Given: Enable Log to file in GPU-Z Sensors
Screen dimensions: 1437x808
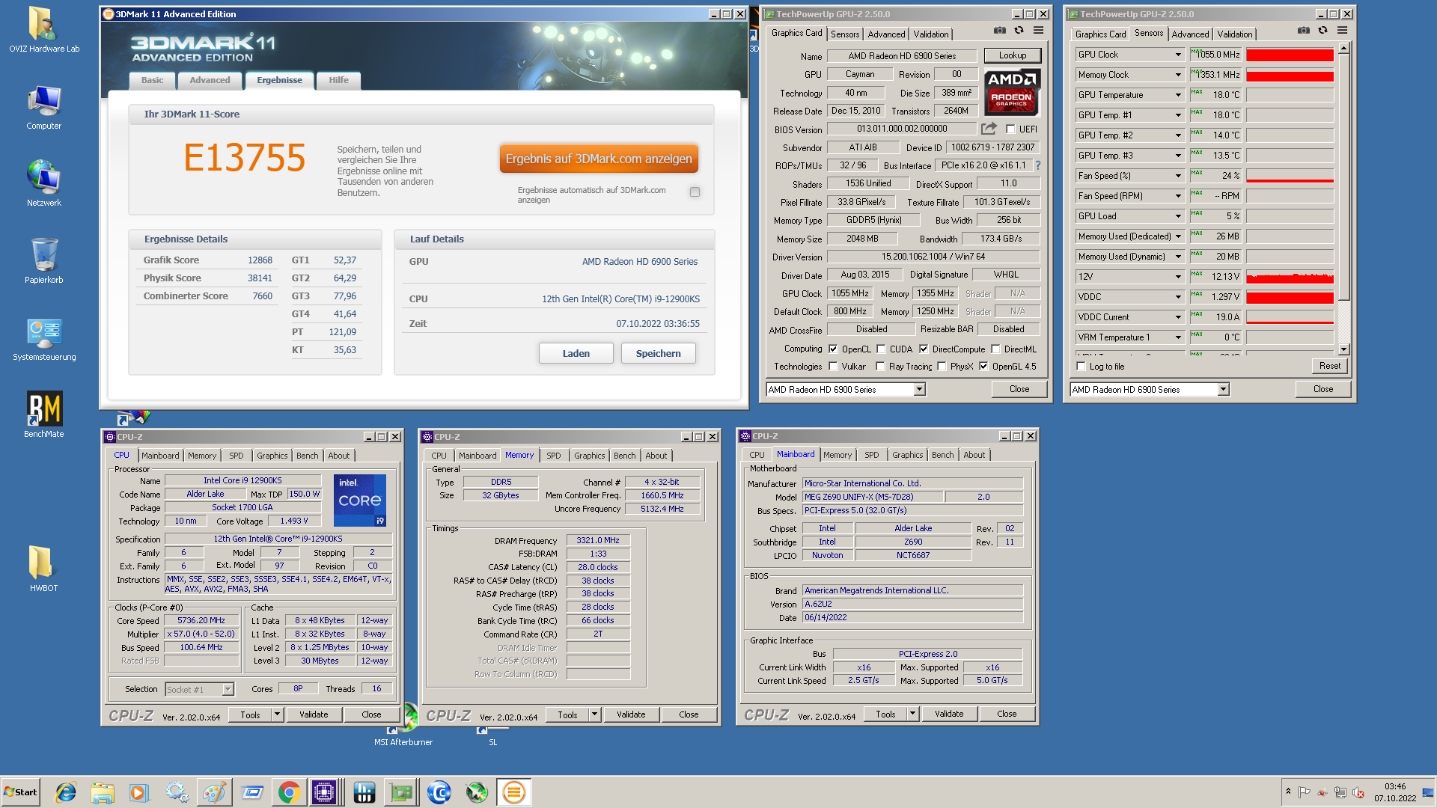Looking at the screenshot, I should [1081, 367].
